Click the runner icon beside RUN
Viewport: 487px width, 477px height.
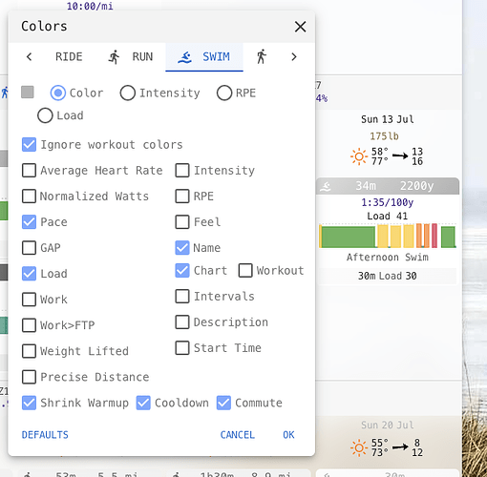114,57
